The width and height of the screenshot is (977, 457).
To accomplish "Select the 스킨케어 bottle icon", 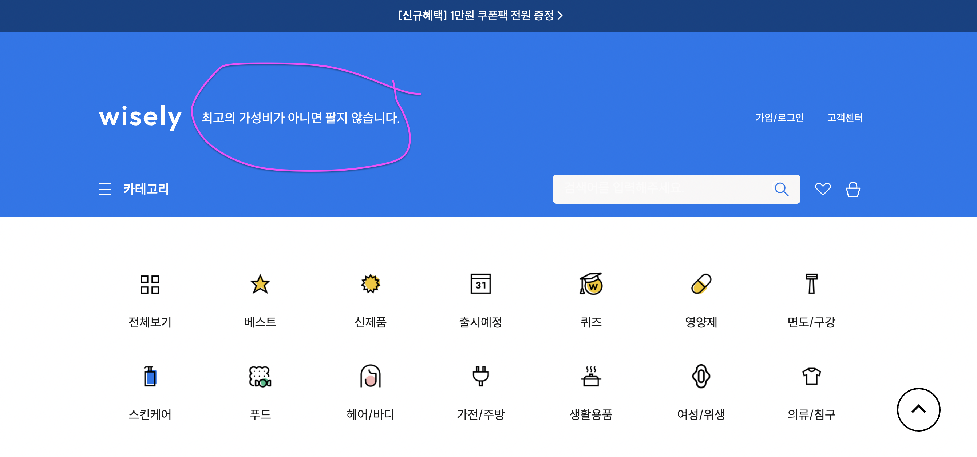I will pos(150,376).
